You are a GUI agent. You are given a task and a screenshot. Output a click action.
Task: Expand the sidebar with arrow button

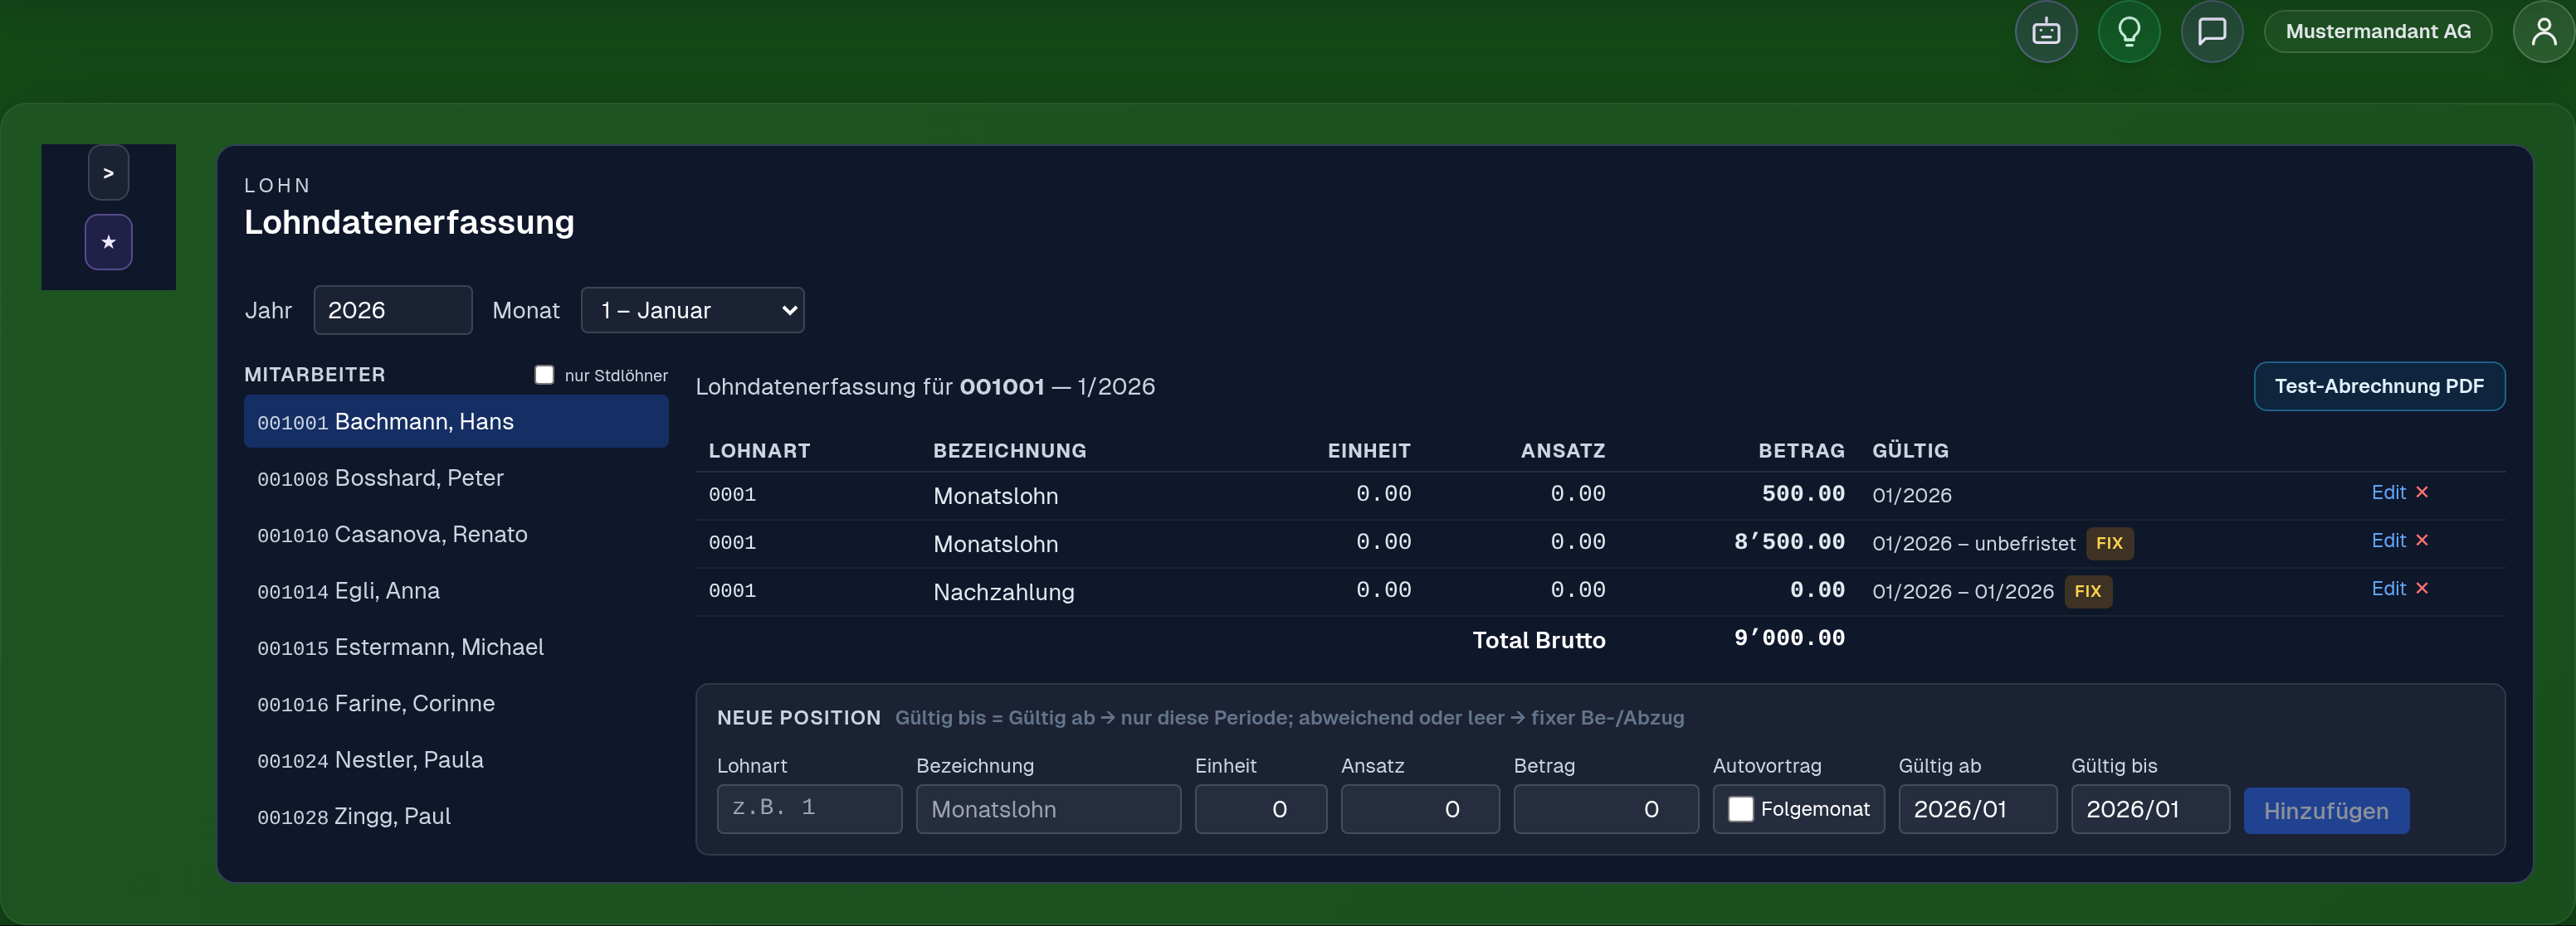[109, 172]
